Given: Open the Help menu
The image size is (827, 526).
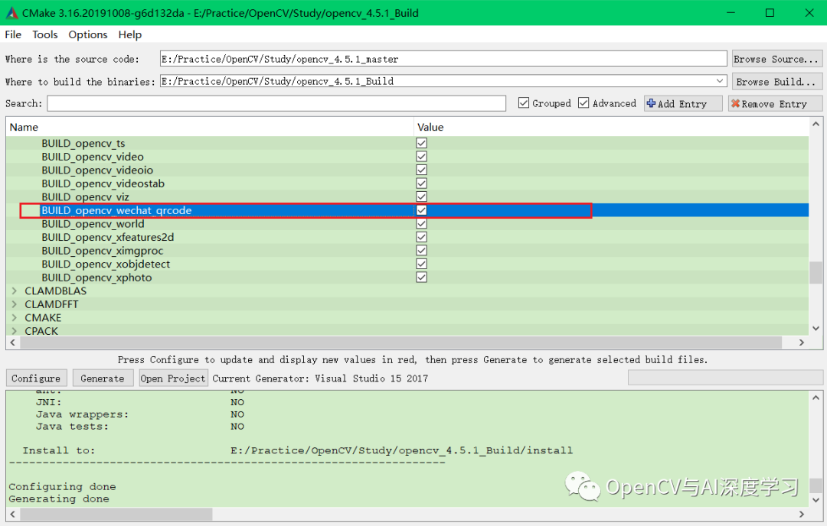Looking at the screenshot, I should tap(129, 34).
